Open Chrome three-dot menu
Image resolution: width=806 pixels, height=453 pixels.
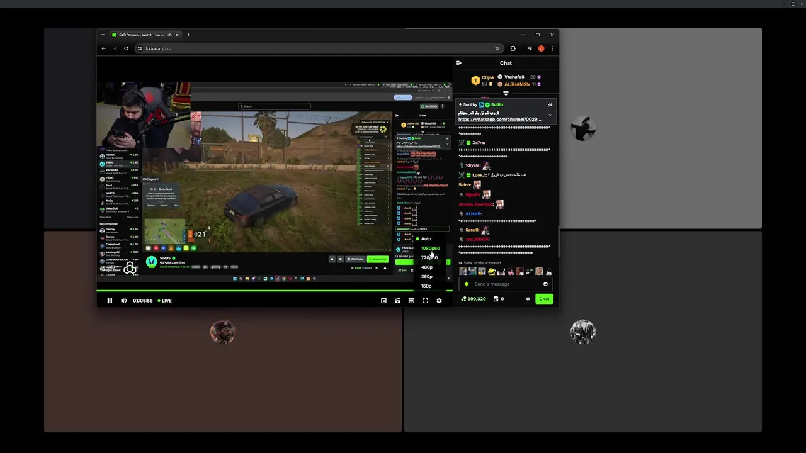coord(552,48)
